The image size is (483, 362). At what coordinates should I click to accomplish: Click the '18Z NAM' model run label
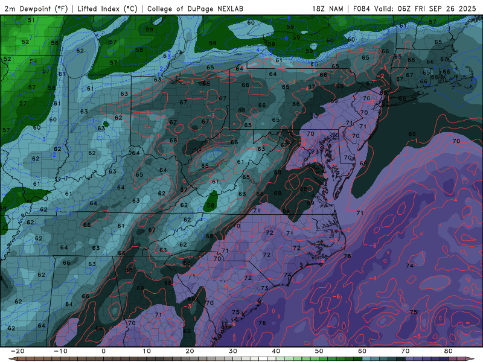pyautogui.click(x=327, y=8)
